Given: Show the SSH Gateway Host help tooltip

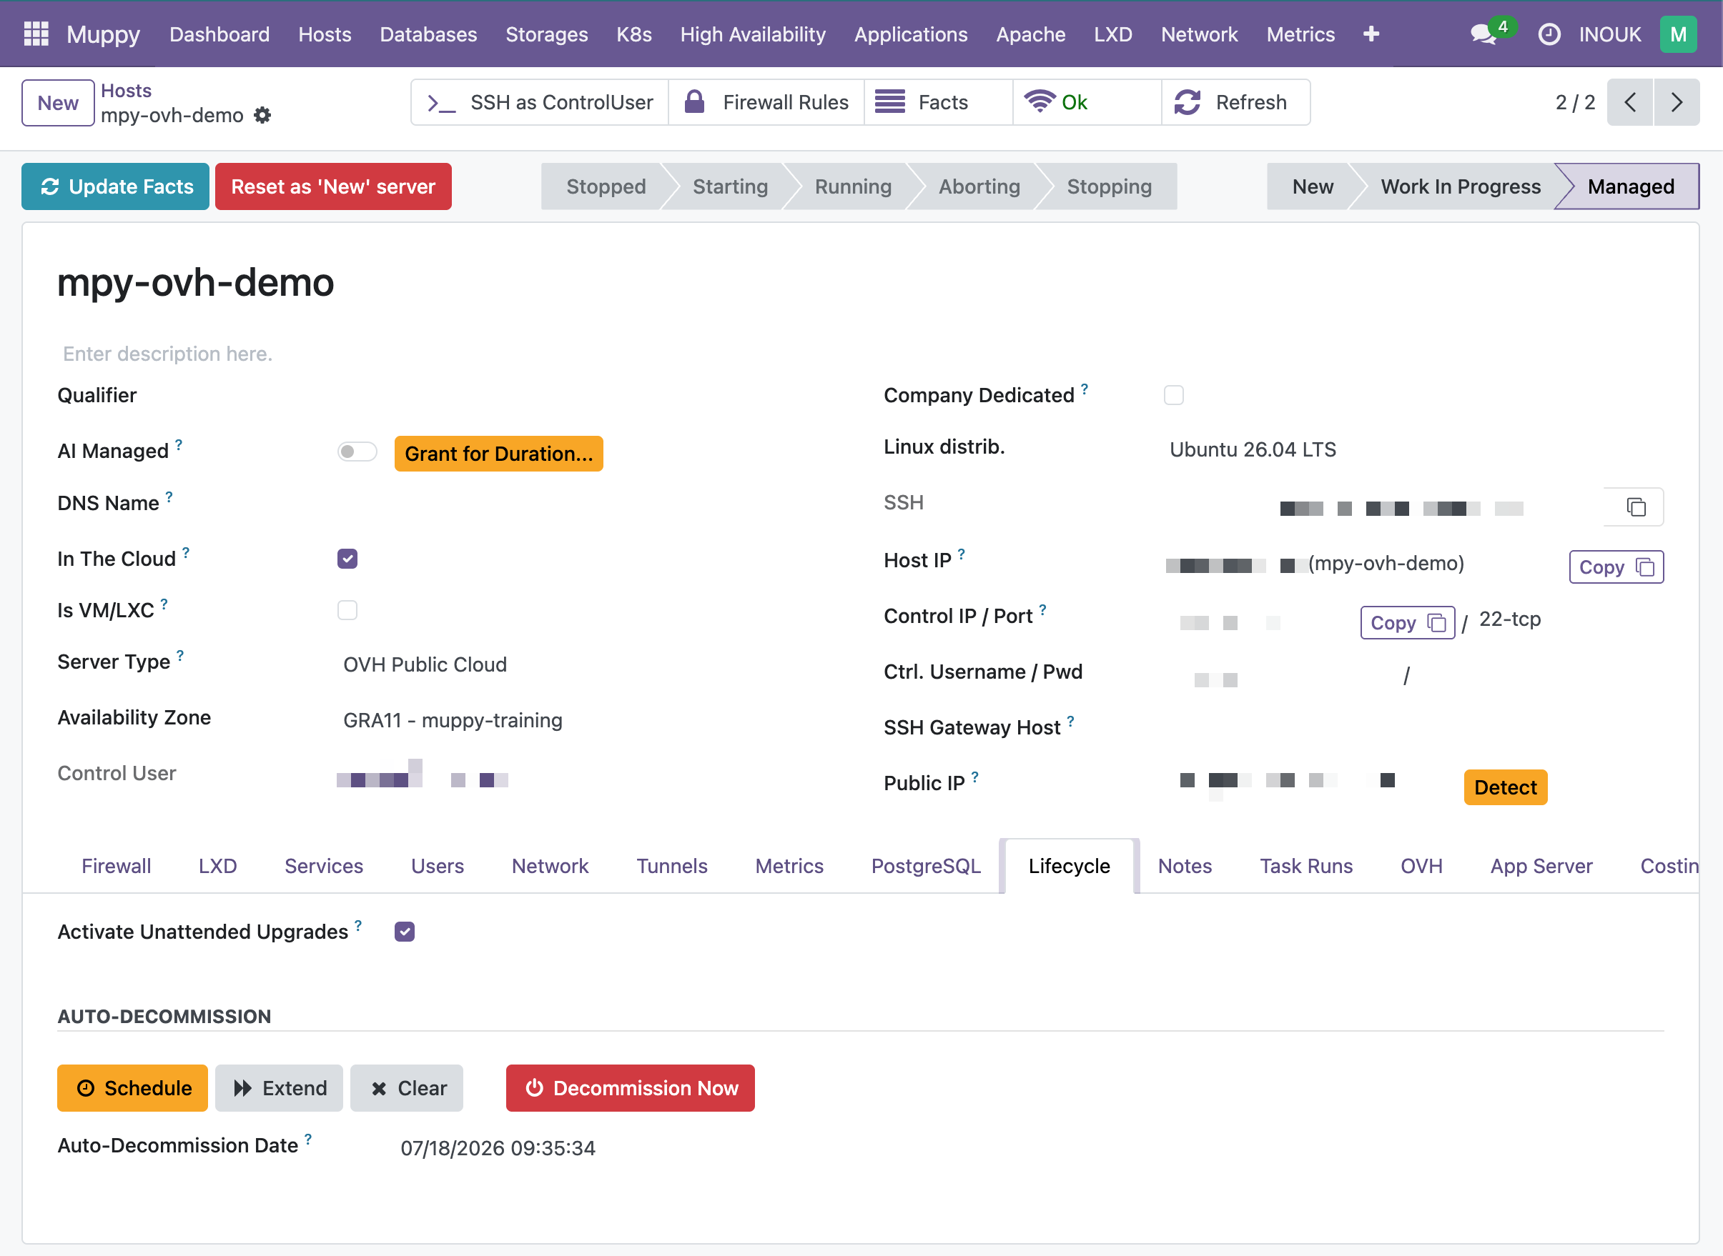Looking at the screenshot, I should (x=1070, y=721).
